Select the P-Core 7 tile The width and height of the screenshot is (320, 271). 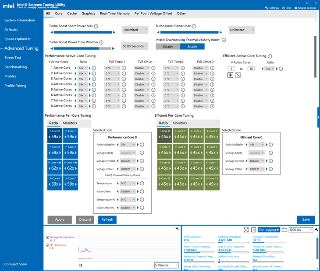[71, 183]
